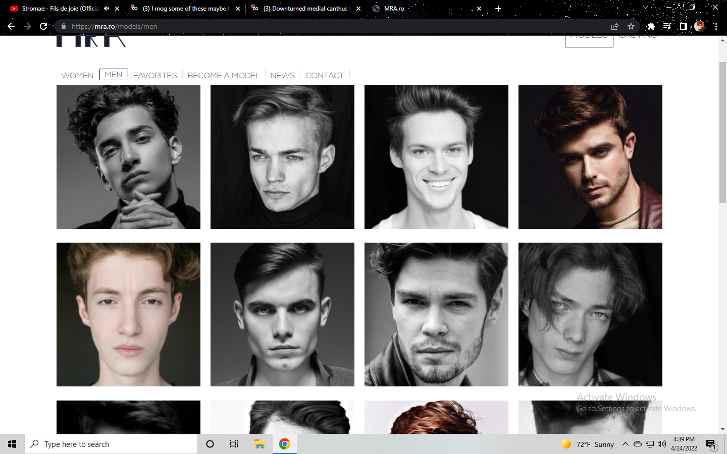
Task: Select the MEN category link
Action: pos(114,75)
